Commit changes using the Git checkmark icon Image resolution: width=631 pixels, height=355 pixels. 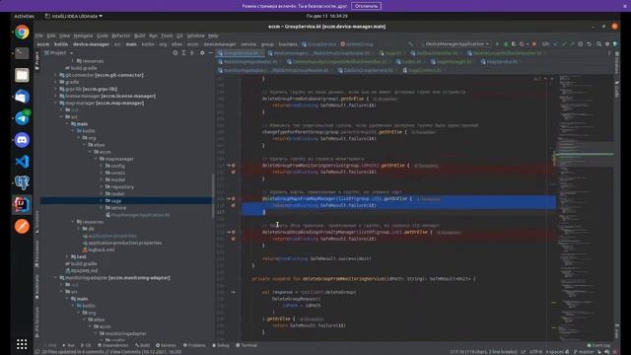pos(564,43)
